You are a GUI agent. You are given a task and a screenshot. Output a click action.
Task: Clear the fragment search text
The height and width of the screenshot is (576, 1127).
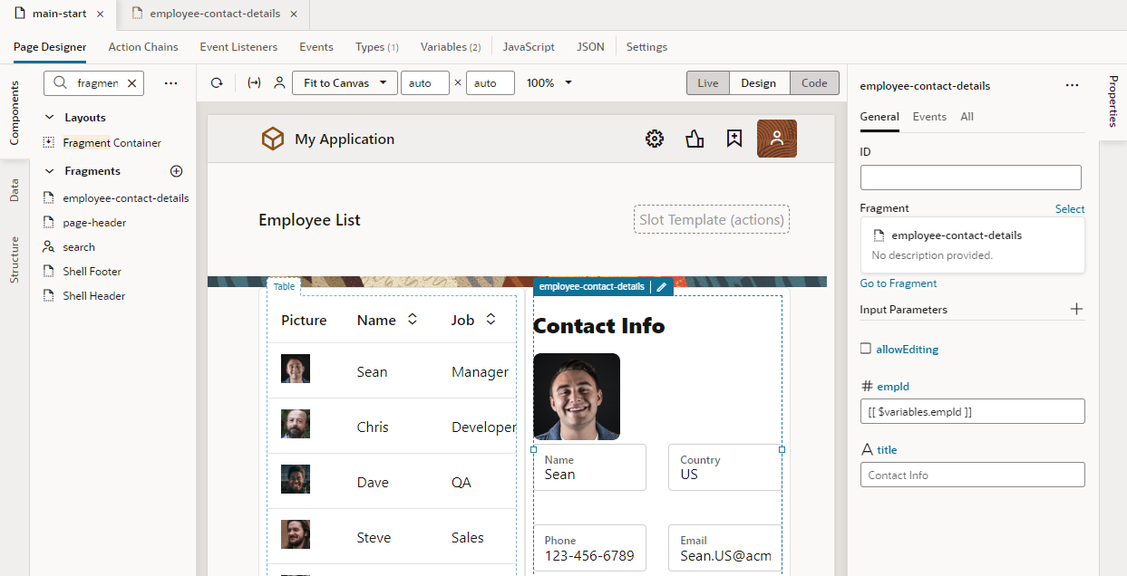pos(131,83)
